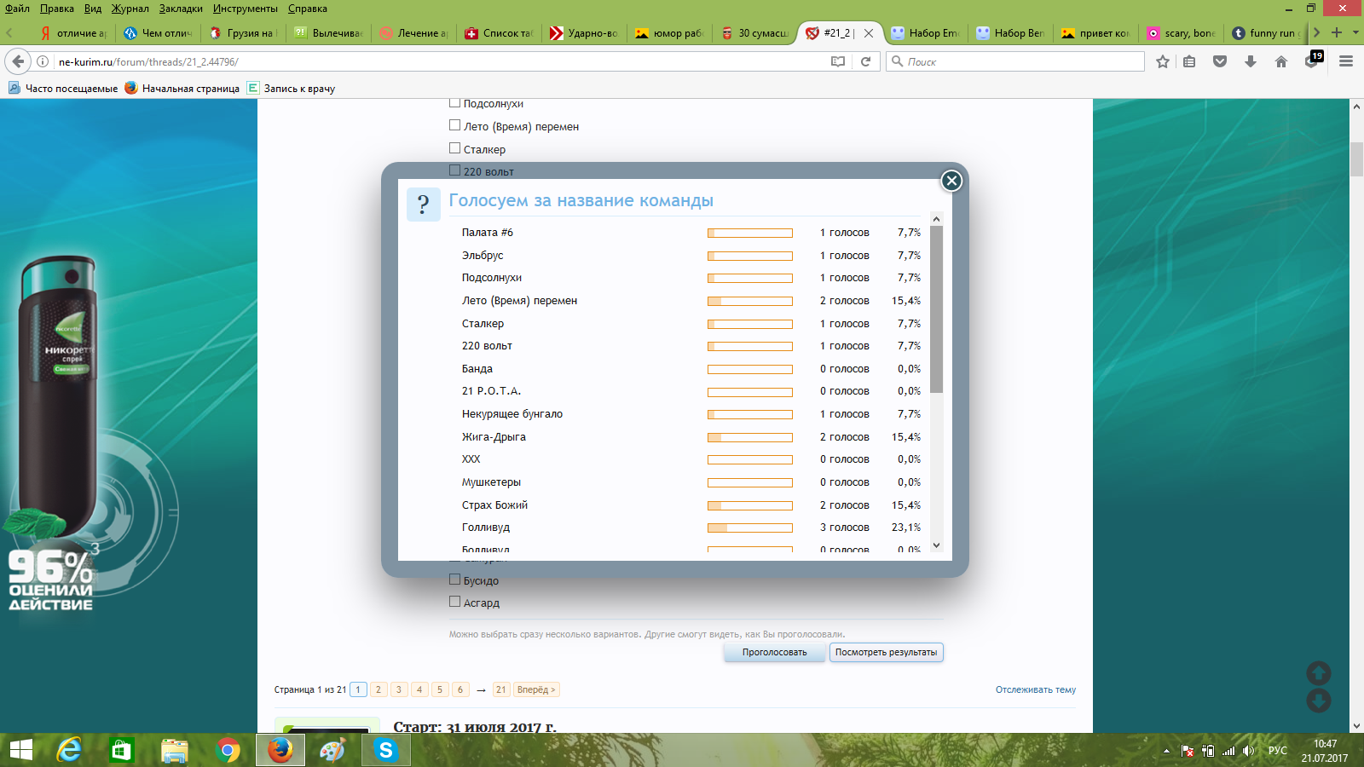Image resolution: width=1364 pixels, height=767 pixels.
Task: Tick the Бусидо checkbox
Action: click(455, 580)
